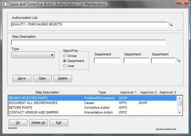The width and height of the screenshot is (191, 136).
Task: Click the Cause type cell
Action: click(x=89, y=103)
